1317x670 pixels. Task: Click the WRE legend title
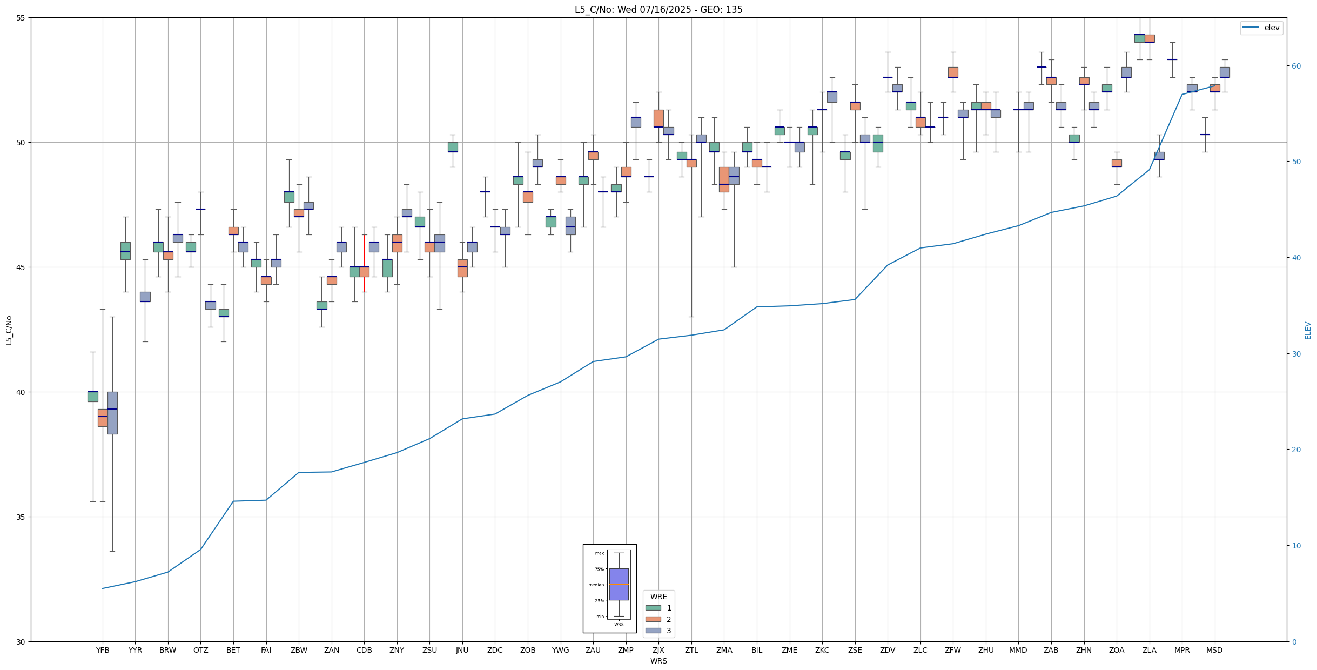[658, 597]
